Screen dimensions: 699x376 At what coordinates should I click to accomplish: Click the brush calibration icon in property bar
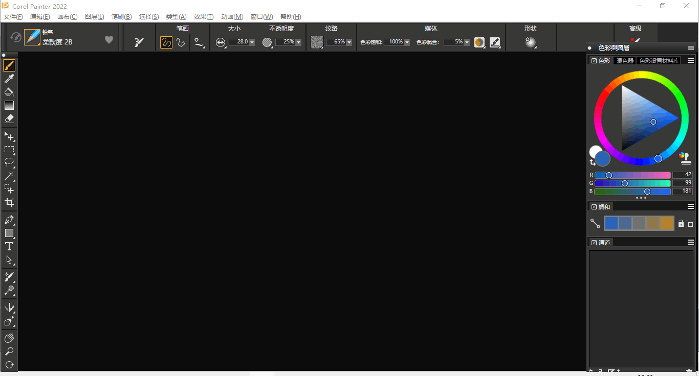pyautogui.click(x=139, y=42)
